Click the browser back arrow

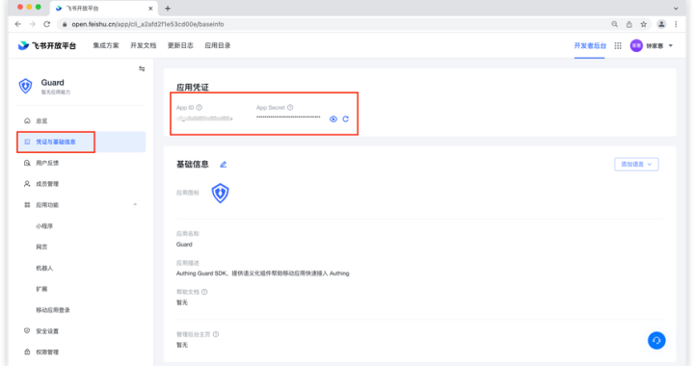click(x=17, y=24)
